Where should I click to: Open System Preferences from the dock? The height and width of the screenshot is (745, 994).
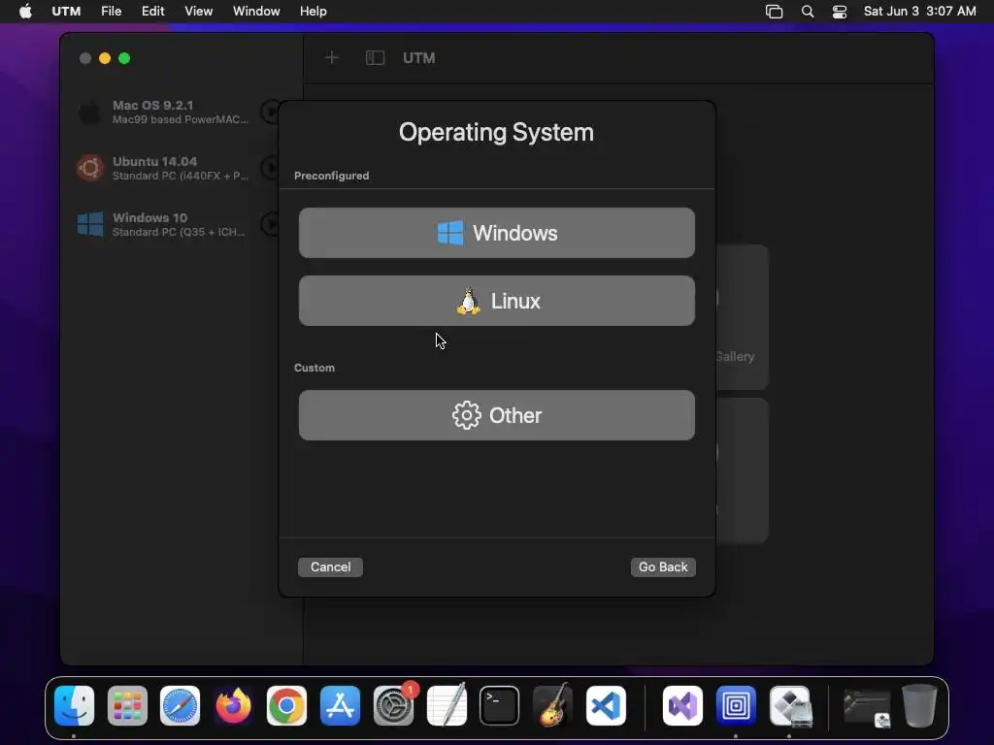[x=393, y=706]
